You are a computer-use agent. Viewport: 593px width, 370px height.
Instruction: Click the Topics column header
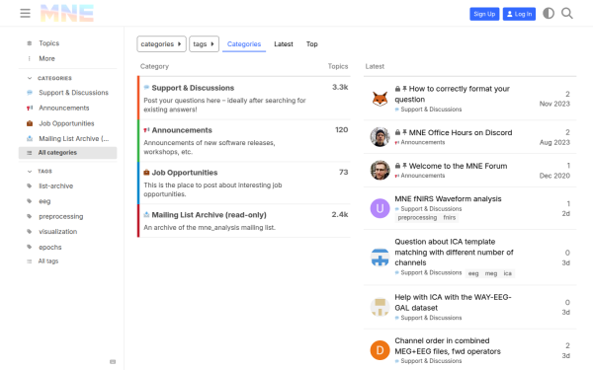coord(338,66)
